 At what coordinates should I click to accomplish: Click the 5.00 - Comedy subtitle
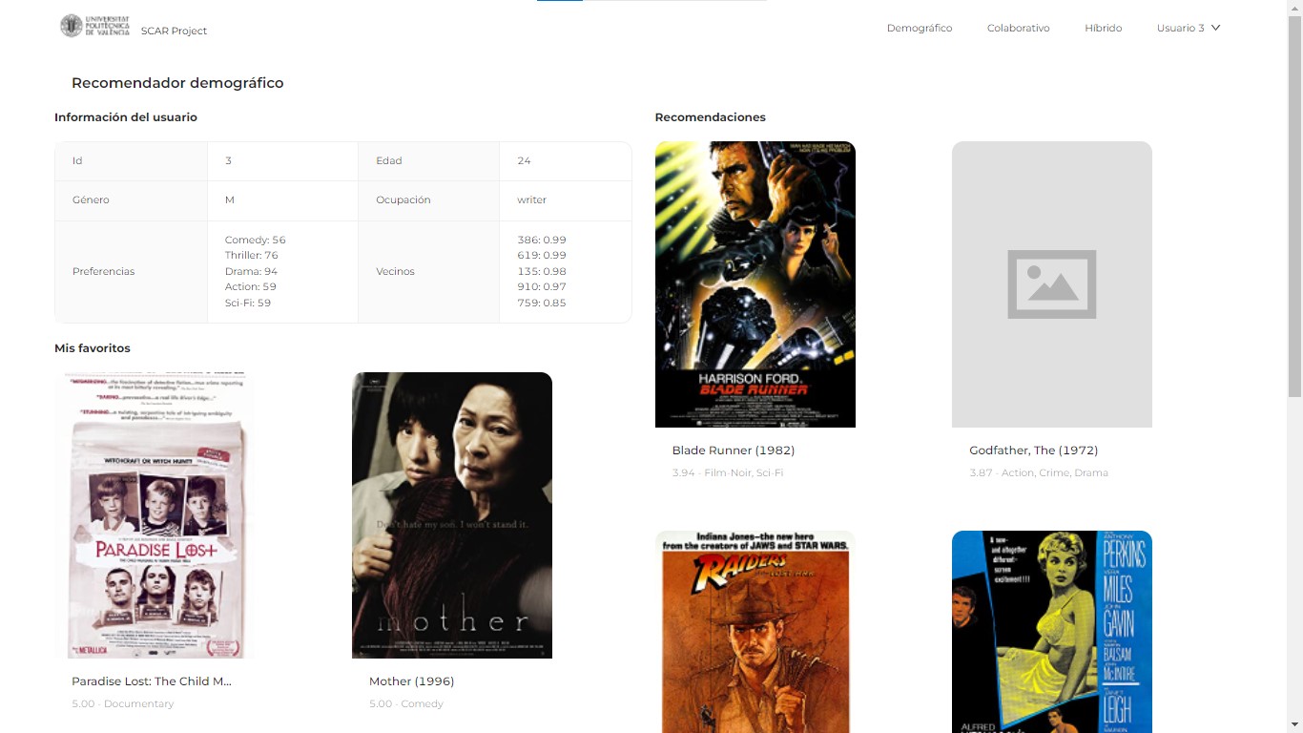406,704
